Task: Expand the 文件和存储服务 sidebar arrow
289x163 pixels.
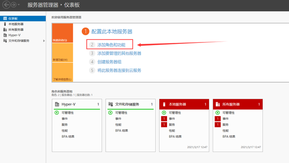Action: [x=44, y=41]
